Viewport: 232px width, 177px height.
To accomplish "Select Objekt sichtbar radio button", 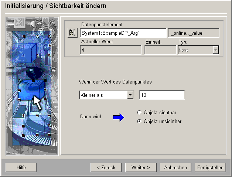I will 139,112.
